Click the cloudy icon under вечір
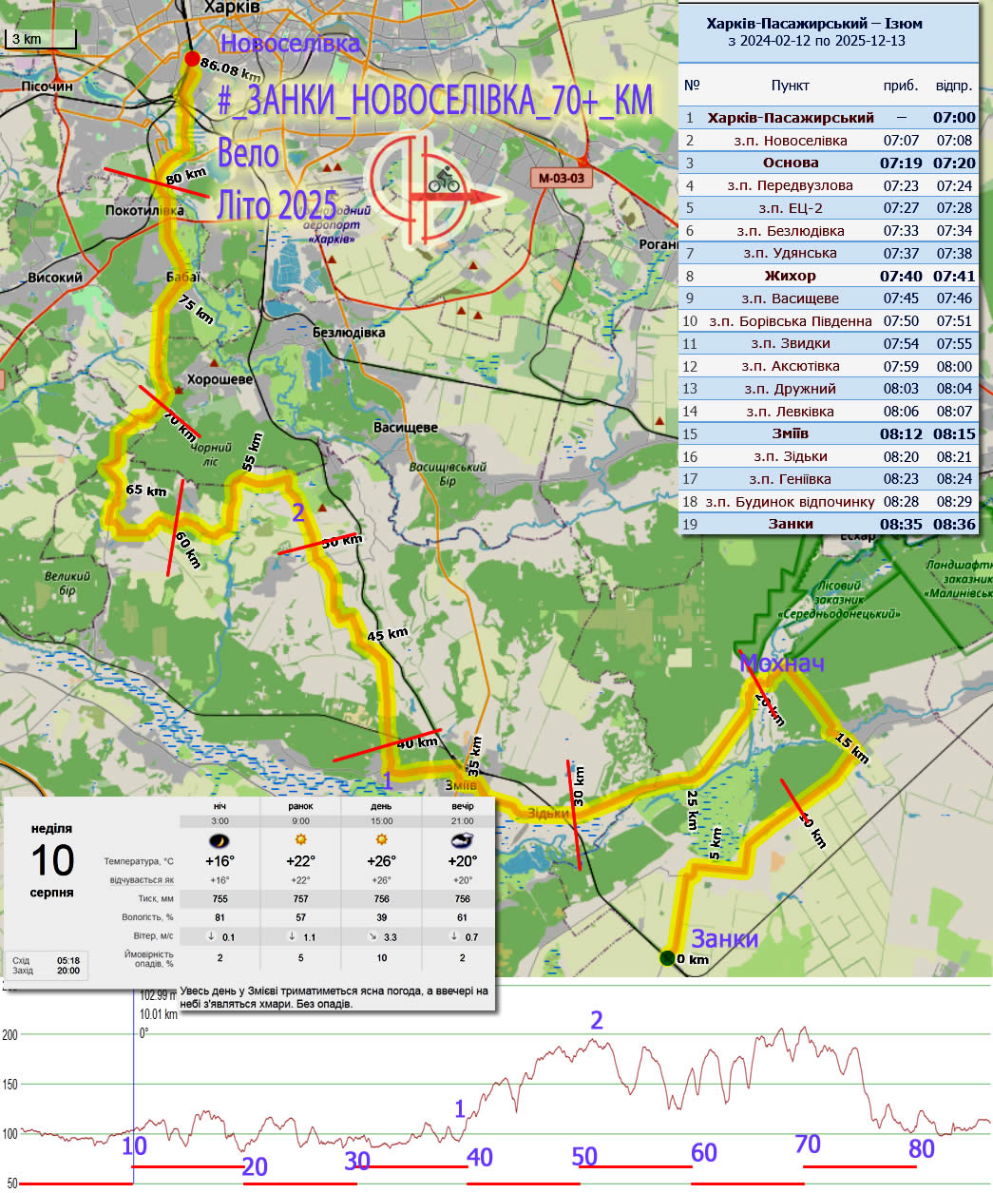This screenshot has height=1193, width=993. 462,840
